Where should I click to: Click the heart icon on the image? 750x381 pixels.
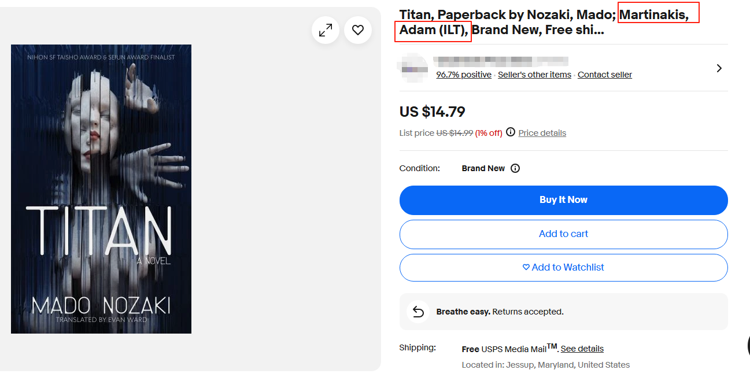358,30
